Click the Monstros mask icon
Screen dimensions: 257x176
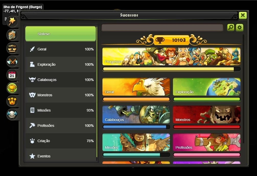(x=32, y=95)
